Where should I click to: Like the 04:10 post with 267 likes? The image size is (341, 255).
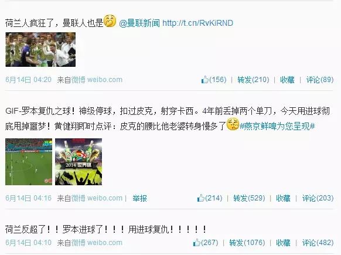[206, 242]
